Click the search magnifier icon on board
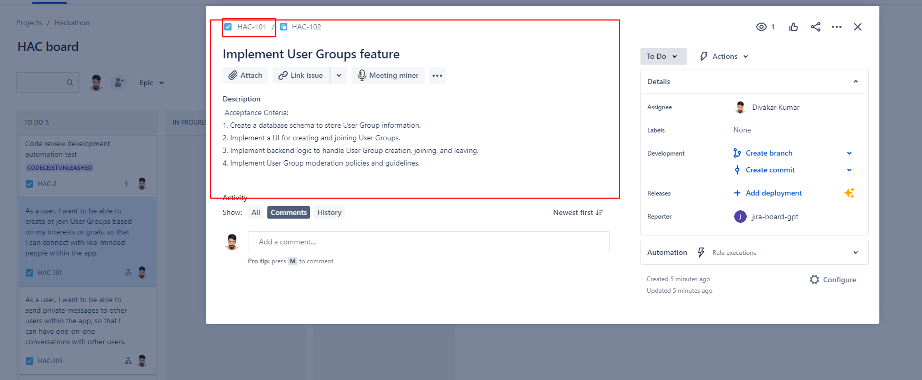 pyautogui.click(x=69, y=83)
